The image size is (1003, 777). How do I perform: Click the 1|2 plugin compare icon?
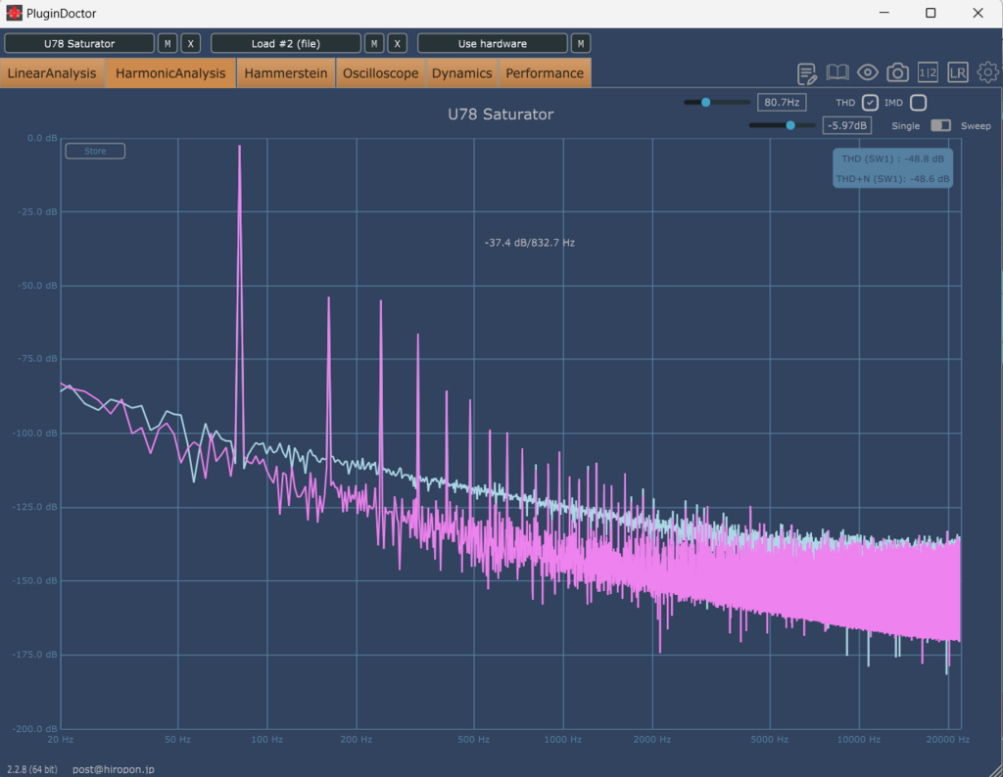pyautogui.click(x=928, y=72)
